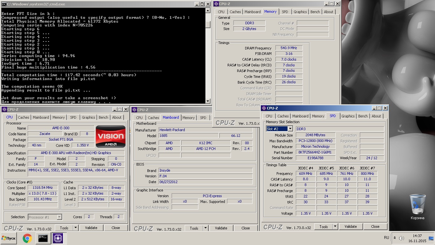Open the Recycle Bin (Корзина) desktop icon
Image resolution: width=435 pixels, height=245 pixels.
point(417,207)
